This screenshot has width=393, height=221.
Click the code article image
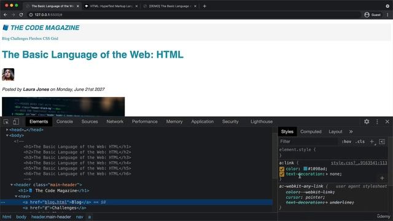click(63, 106)
